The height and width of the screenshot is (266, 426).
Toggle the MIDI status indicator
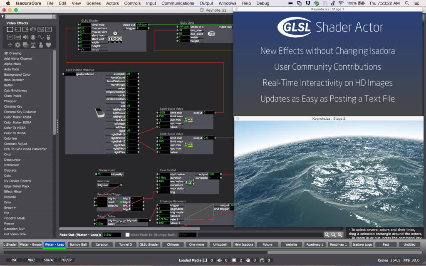(x=31, y=260)
